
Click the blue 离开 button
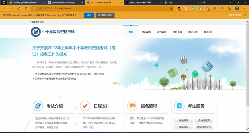(x=89, y=15)
